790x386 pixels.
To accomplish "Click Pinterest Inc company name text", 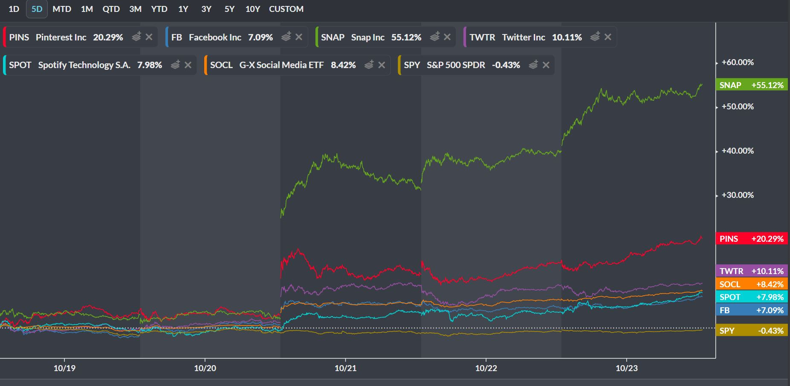I will click(61, 37).
